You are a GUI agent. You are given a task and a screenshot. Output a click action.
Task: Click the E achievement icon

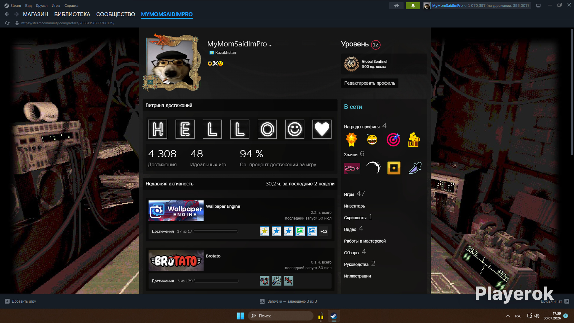pos(185,129)
